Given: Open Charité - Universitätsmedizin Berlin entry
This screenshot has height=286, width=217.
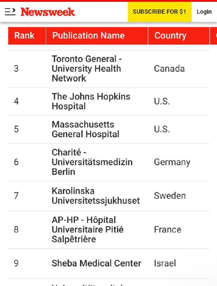Looking at the screenshot, I should pos(92,162).
